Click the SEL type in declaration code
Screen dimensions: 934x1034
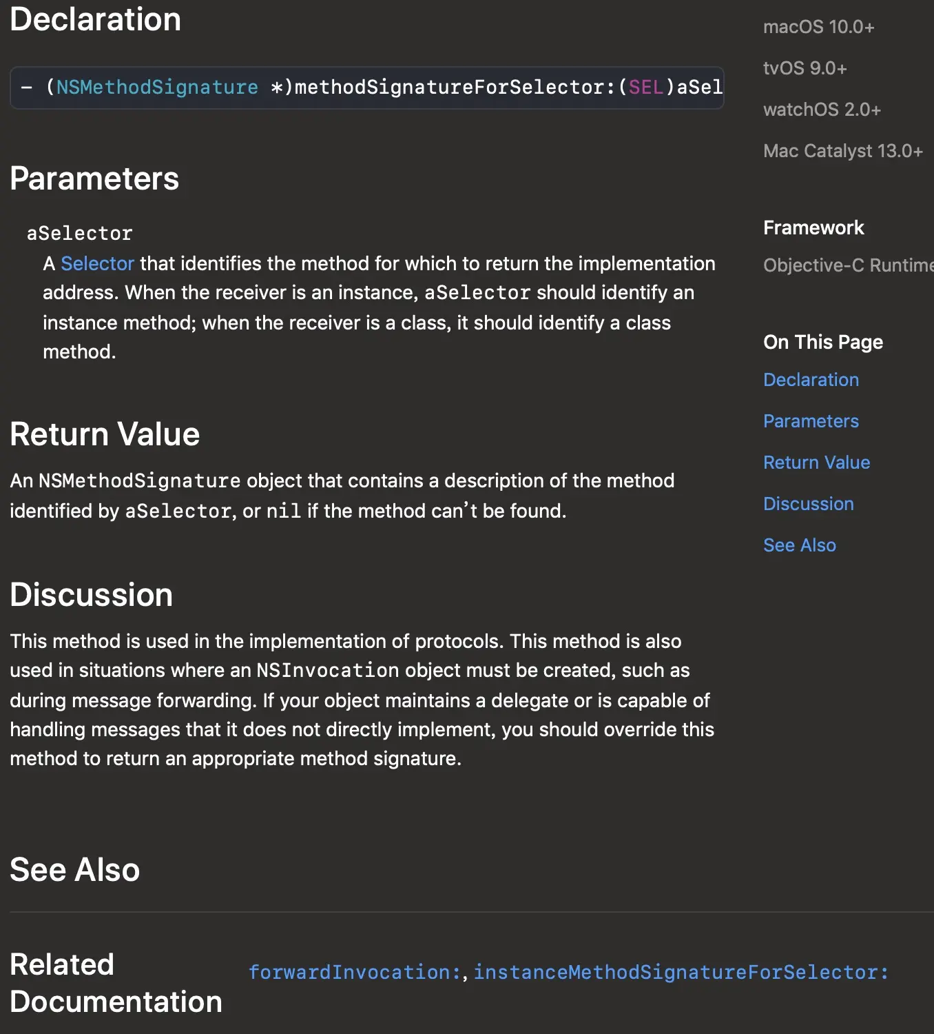coord(645,88)
